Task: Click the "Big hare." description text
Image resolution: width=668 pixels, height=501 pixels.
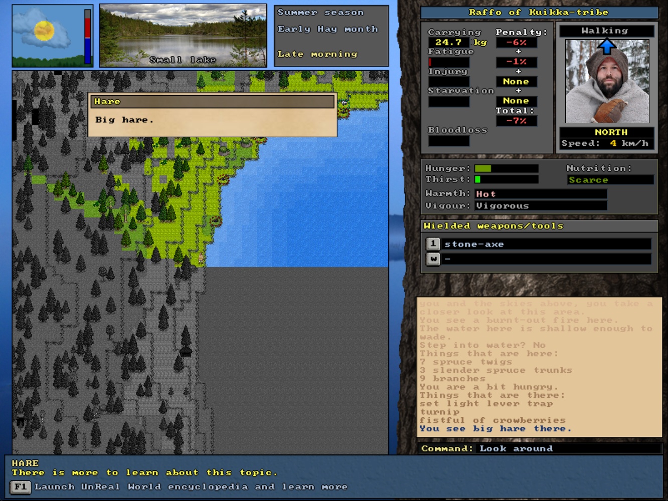Action: point(124,120)
